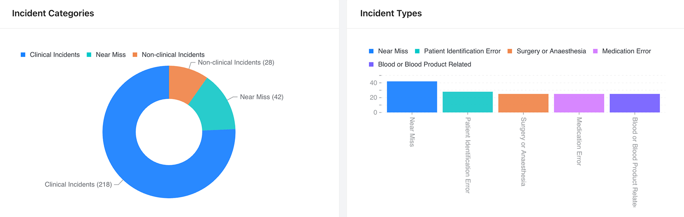
Task: Toggle Medication Error legend item
Action: (x=626, y=51)
